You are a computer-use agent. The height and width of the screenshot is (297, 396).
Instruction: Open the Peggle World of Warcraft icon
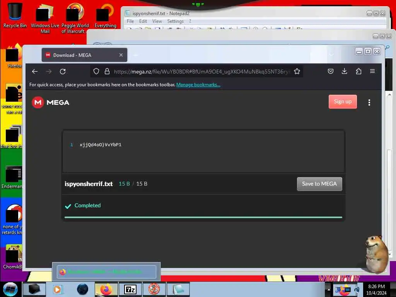point(75,18)
